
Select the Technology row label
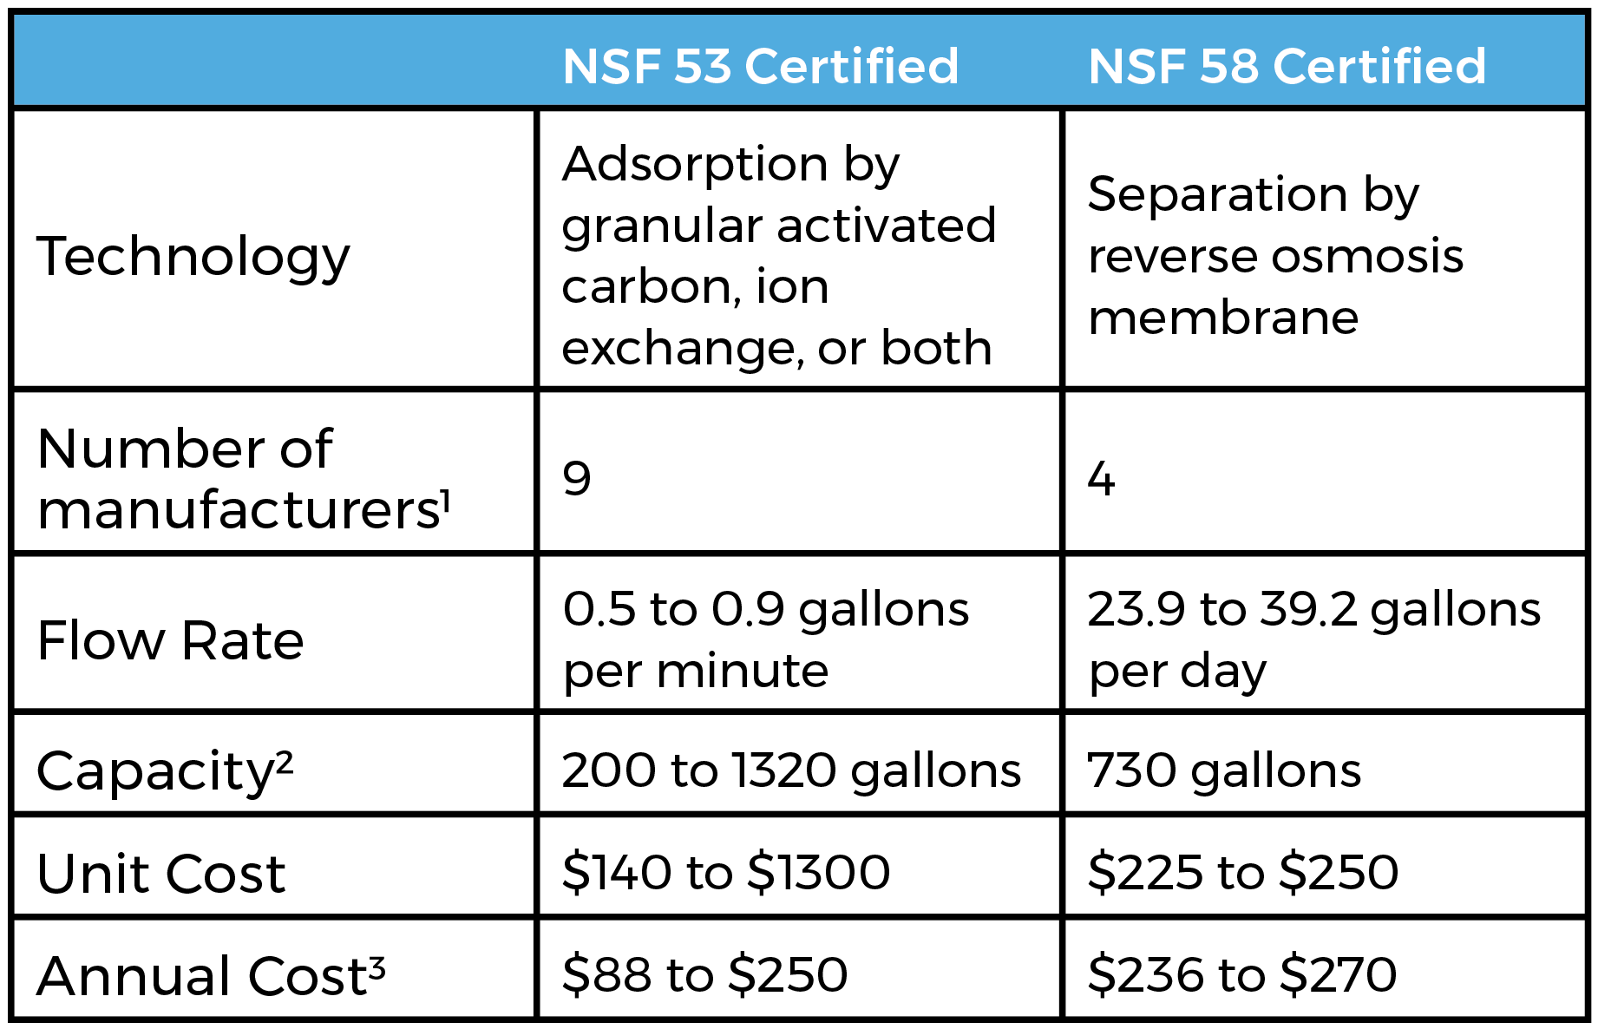click(x=193, y=256)
